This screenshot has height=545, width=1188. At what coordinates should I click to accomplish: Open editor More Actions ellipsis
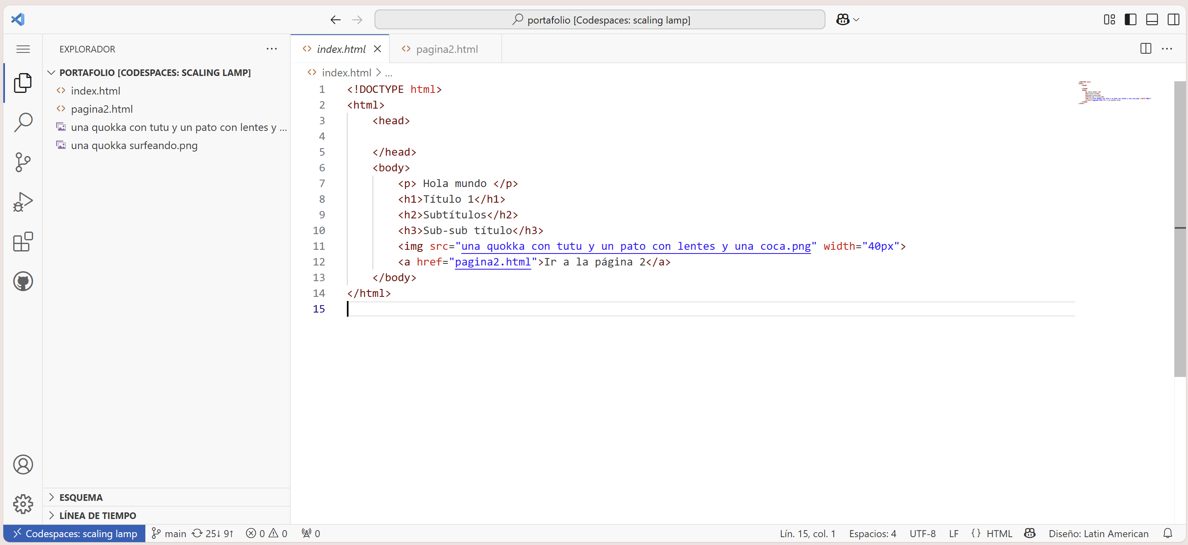[x=1167, y=48]
